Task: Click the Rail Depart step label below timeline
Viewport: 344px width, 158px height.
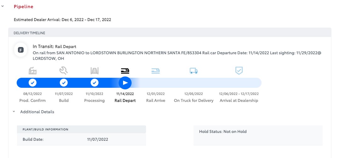Action: tap(125, 101)
